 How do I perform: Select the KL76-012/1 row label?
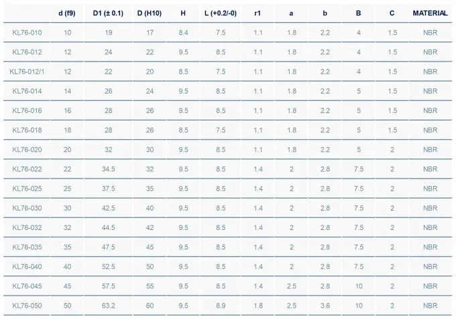27,72
